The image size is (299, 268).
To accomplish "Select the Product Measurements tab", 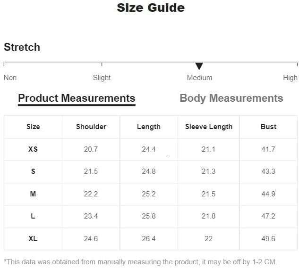I will tap(77, 98).
